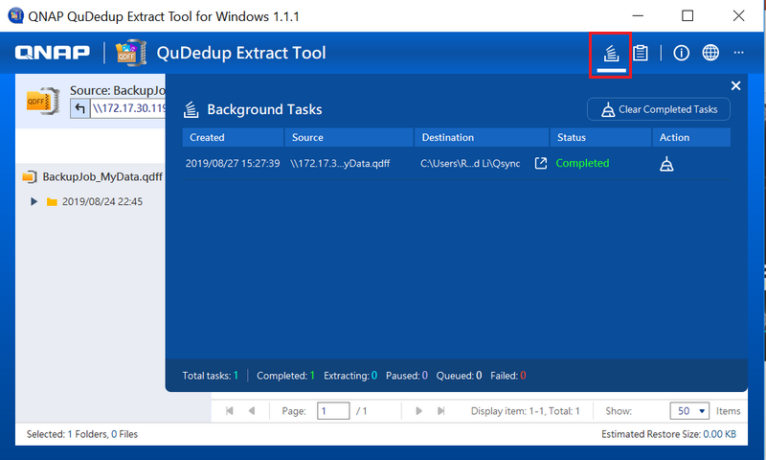Click the QNAP logo in header
766x460 pixels.
53,53
